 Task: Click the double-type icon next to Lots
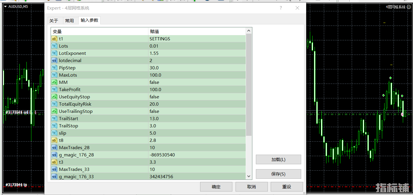(54, 46)
